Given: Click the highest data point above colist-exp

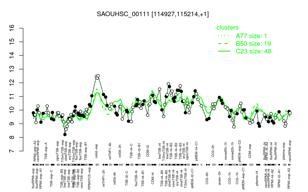Looking at the screenshot, I should (98, 76).
